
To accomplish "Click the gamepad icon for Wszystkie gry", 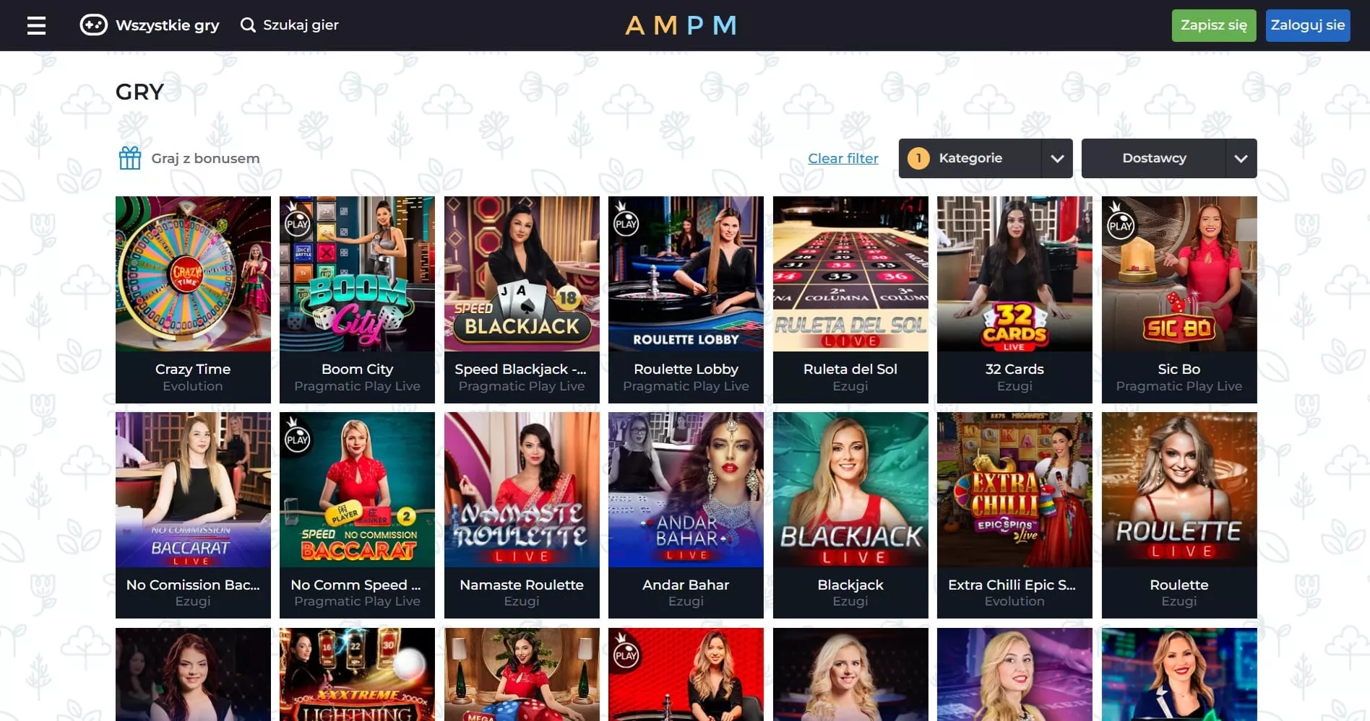I will coord(93,25).
